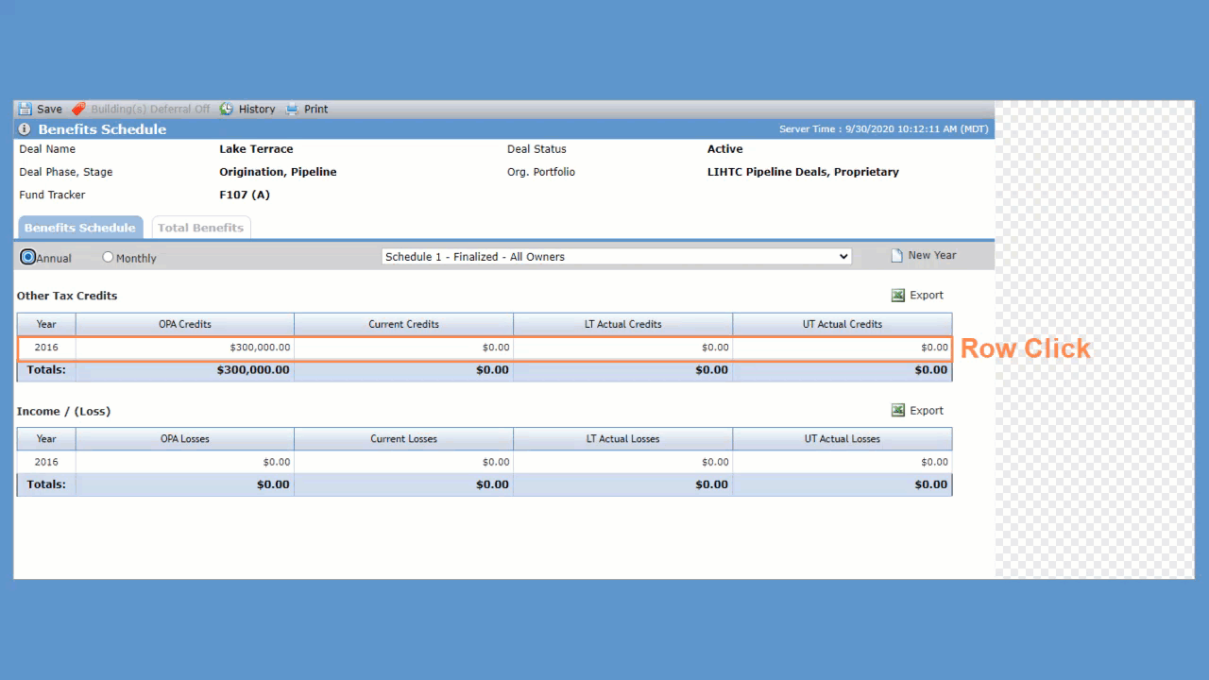1209x680 pixels.
Task: Click 2016 row in Other Tax Credits
Action: [x=485, y=348]
